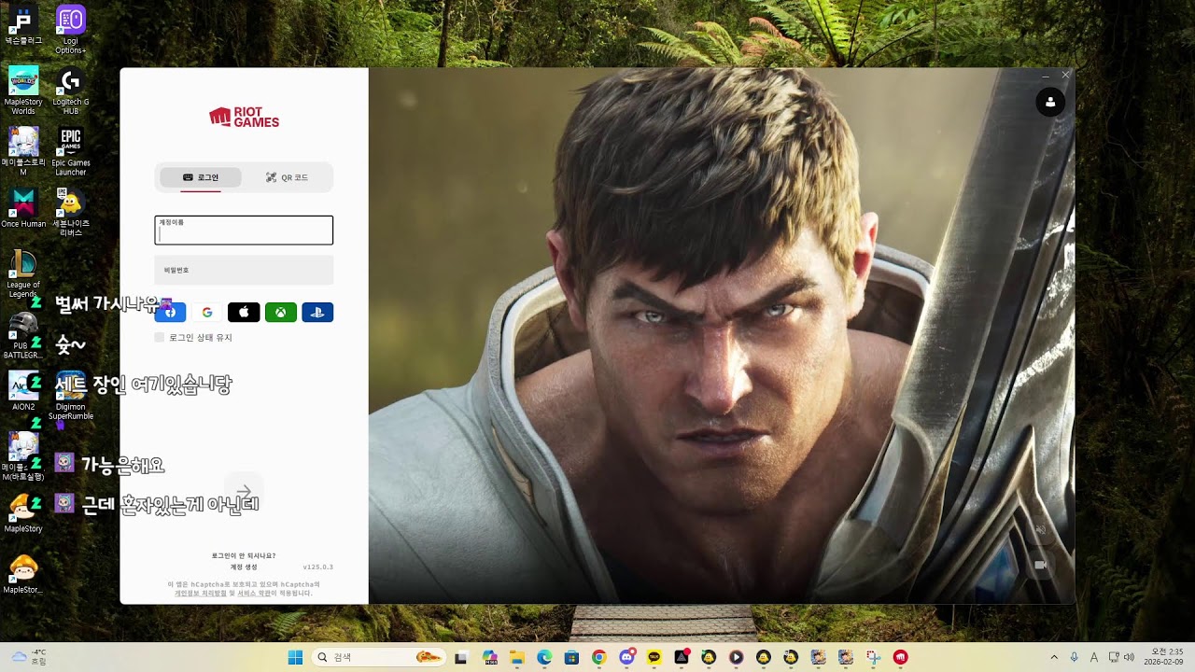Sign in with Apple button

[x=244, y=313]
